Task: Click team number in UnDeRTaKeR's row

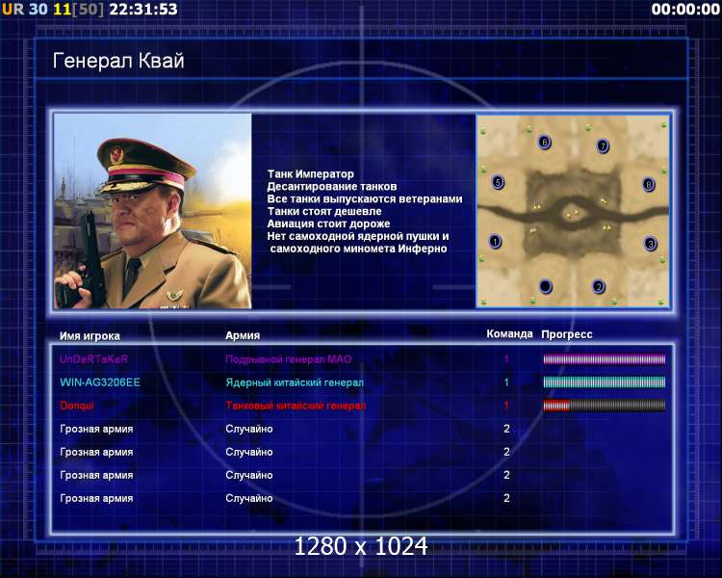Action: click(506, 359)
